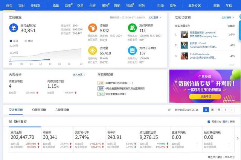Open the 交易 menu item
The width and height of the screenshot is (241, 160).
80,6
